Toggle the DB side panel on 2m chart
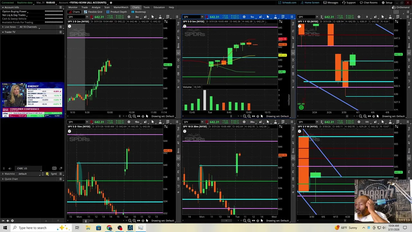 tap(178, 74)
